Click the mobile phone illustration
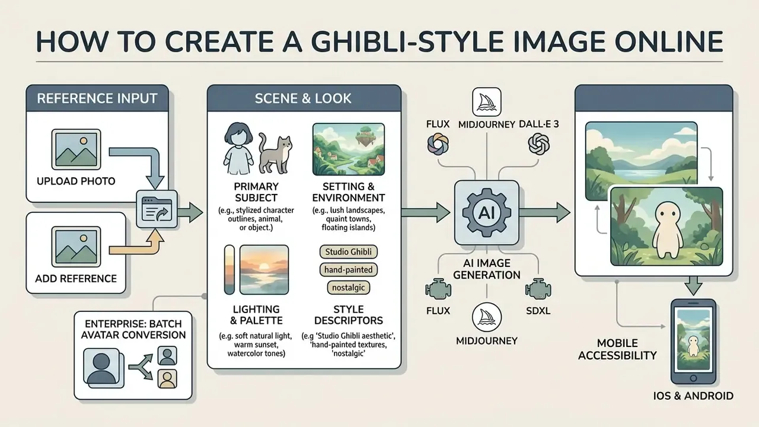Image resolution: width=759 pixels, height=427 pixels. pos(693,342)
